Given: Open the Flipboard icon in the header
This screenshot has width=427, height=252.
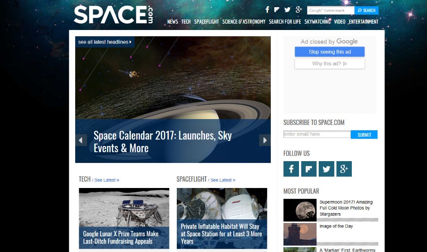Looking at the screenshot, I should [x=277, y=10].
